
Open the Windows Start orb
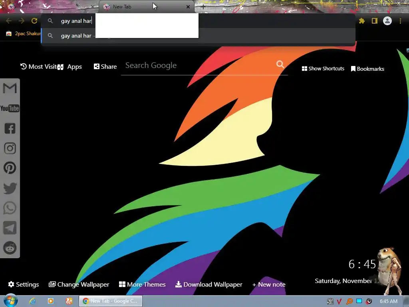pyautogui.click(x=10, y=301)
